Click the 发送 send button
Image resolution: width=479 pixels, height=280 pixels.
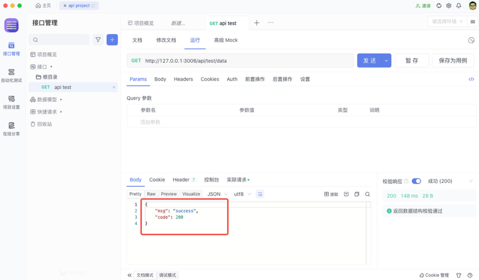click(x=369, y=61)
